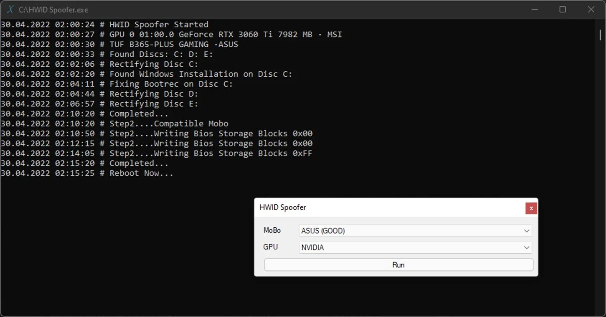Viewport: 606px width, 317px height.
Task: Click the TUF B365-PLUS GAMING log line
Action: [119, 45]
